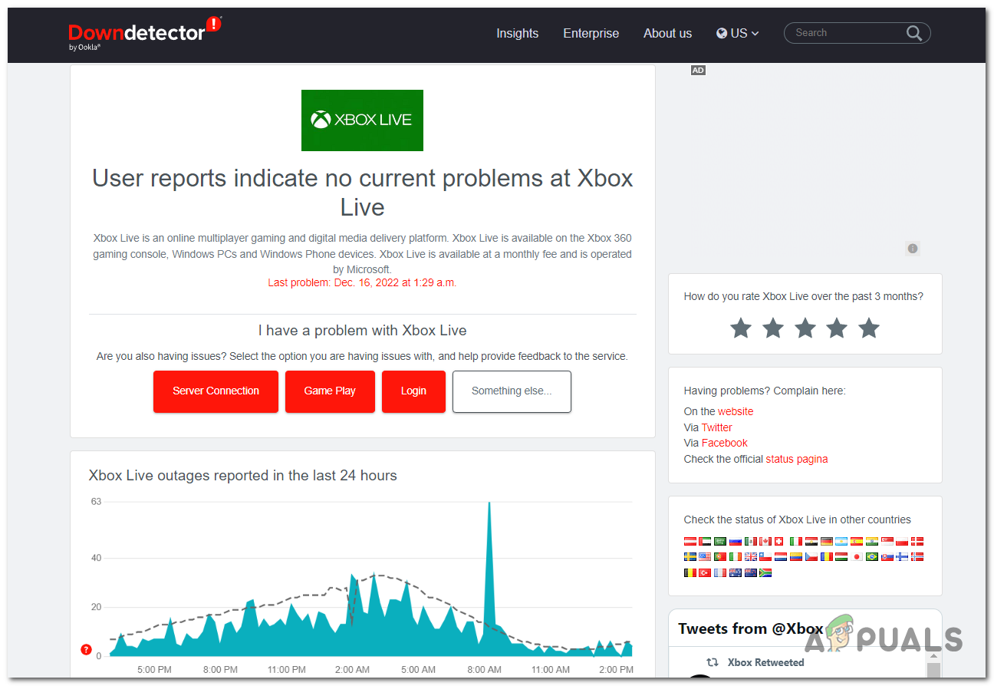
Task: Report a Server Connection problem
Action: 216,391
